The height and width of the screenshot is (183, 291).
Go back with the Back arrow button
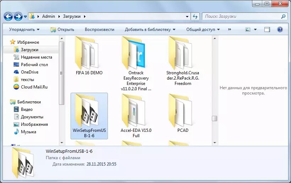coord(9,16)
